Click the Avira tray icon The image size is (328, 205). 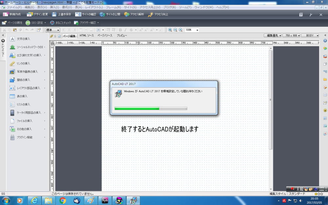(x=284, y=201)
